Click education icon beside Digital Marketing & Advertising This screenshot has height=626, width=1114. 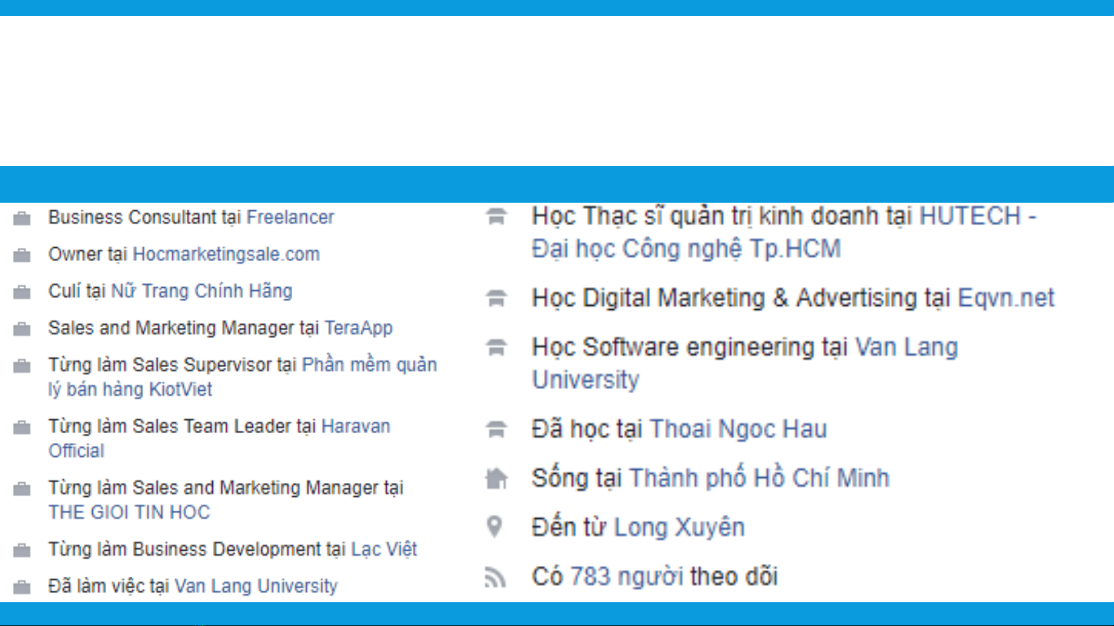click(x=496, y=298)
